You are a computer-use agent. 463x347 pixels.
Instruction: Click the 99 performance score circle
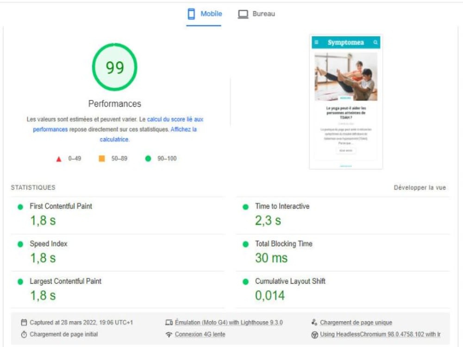(115, 66)
